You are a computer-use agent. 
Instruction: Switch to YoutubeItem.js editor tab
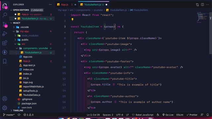point(93,5)
